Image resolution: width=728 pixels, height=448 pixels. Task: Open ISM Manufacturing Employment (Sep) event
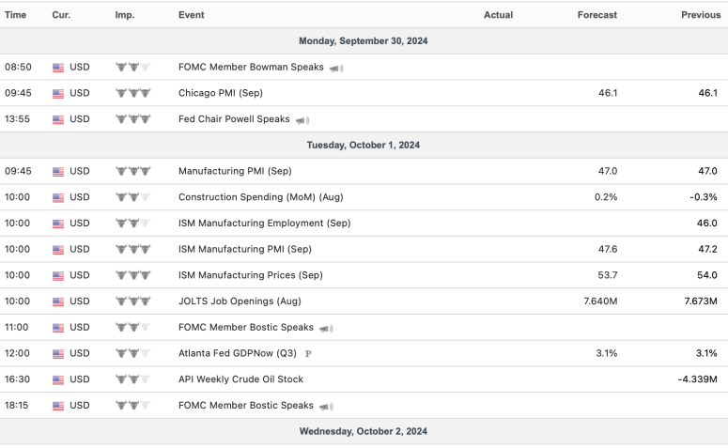(265, 223)
